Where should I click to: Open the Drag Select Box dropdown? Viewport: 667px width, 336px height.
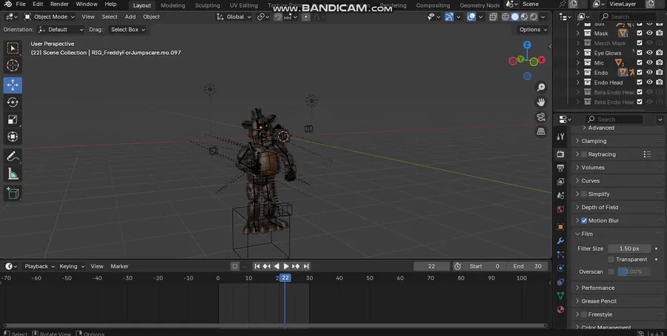[127, 30]
